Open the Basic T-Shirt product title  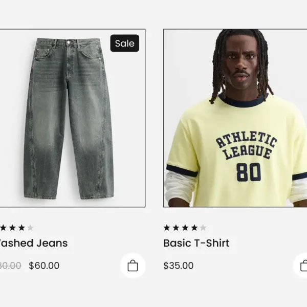[x=196, y=243]
